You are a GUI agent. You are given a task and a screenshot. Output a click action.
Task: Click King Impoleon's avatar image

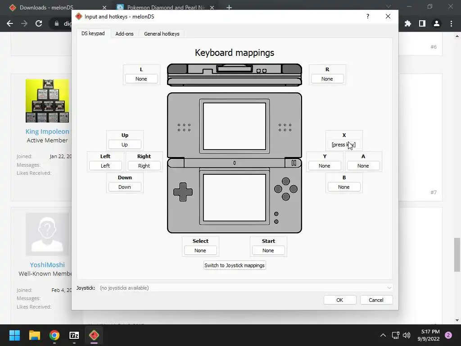click(47, 100)
